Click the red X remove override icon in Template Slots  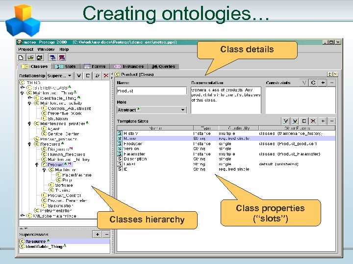313,121
